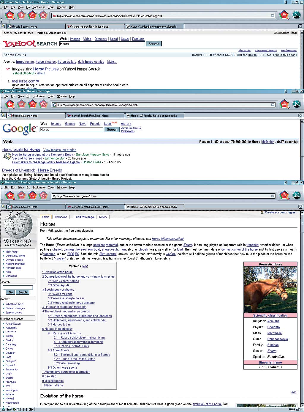This screenshot has width=304, height=412.
Task: Click Google Search button
Action: [x=112, y=130]
